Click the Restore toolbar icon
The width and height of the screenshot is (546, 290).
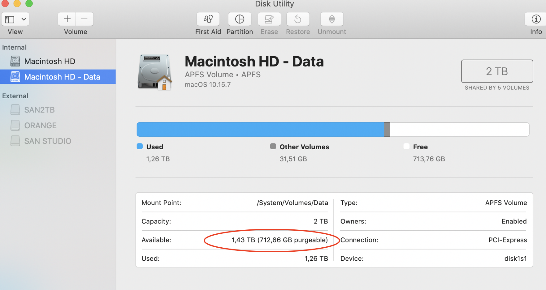tap(298, 19)
